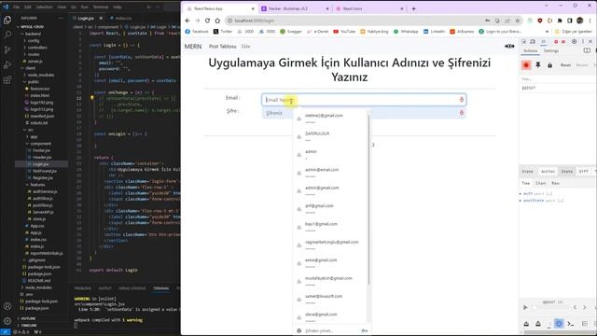Toggle device toolbar in DevTools
This screenshot has height=336, width=597.
coord(533,41)
